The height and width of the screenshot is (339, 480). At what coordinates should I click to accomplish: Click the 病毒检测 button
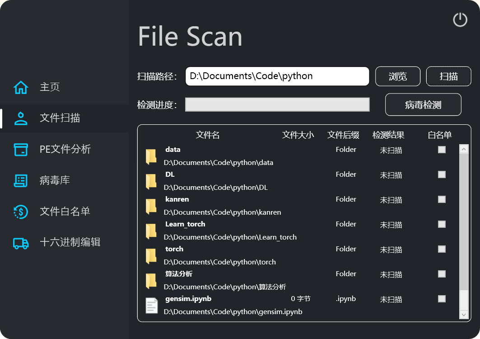(423, 105)
